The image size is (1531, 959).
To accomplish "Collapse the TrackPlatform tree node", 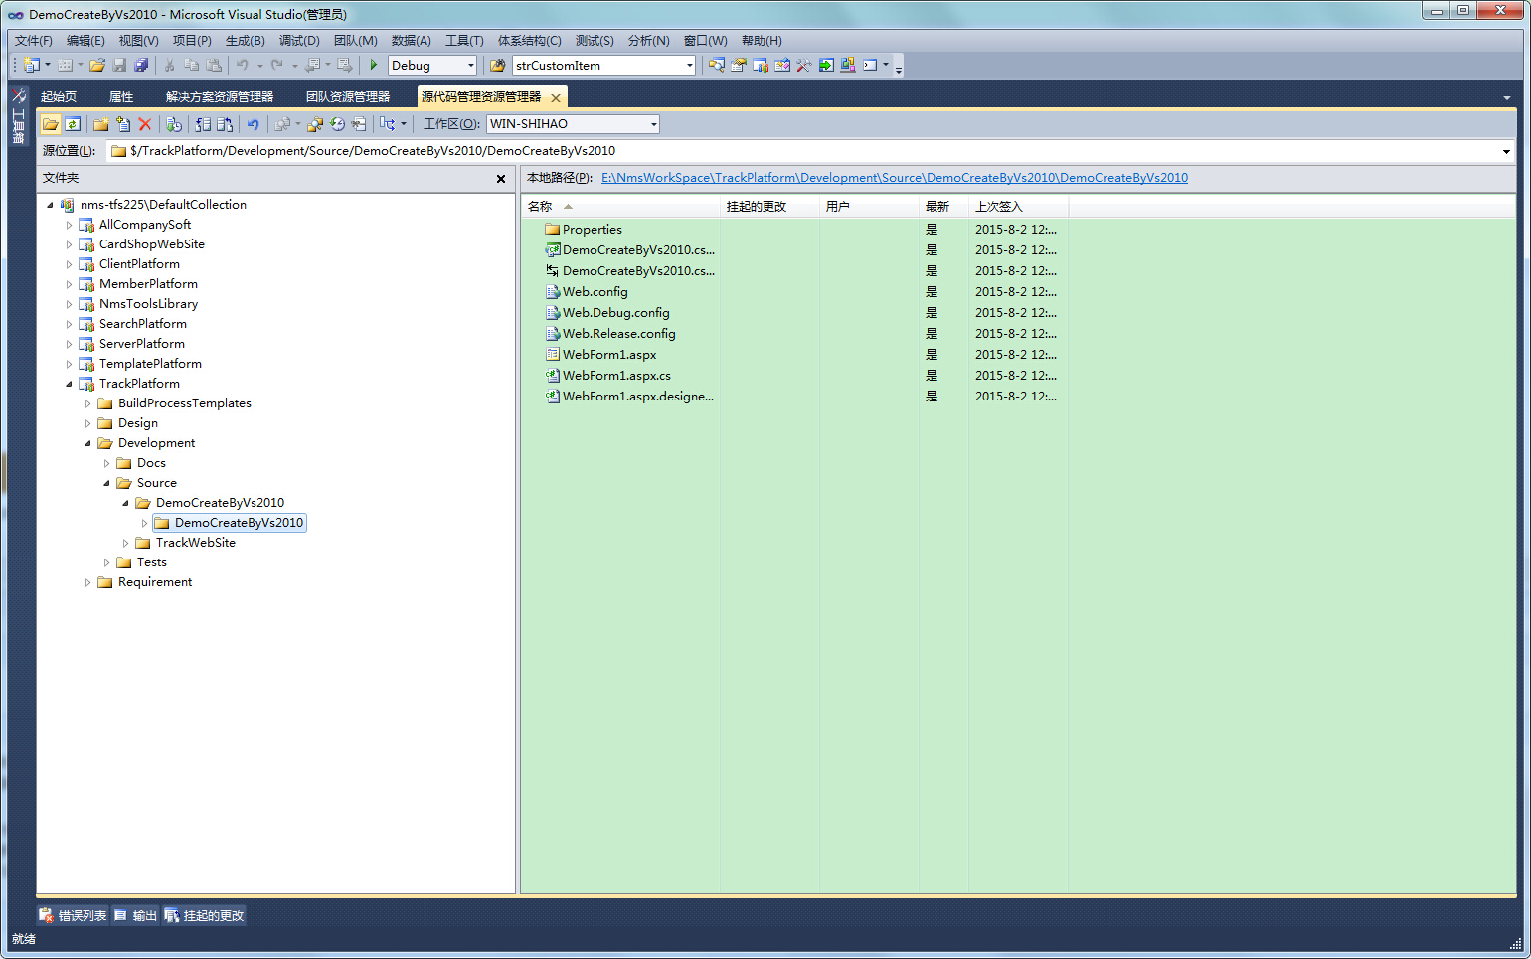I will (69, 384).
